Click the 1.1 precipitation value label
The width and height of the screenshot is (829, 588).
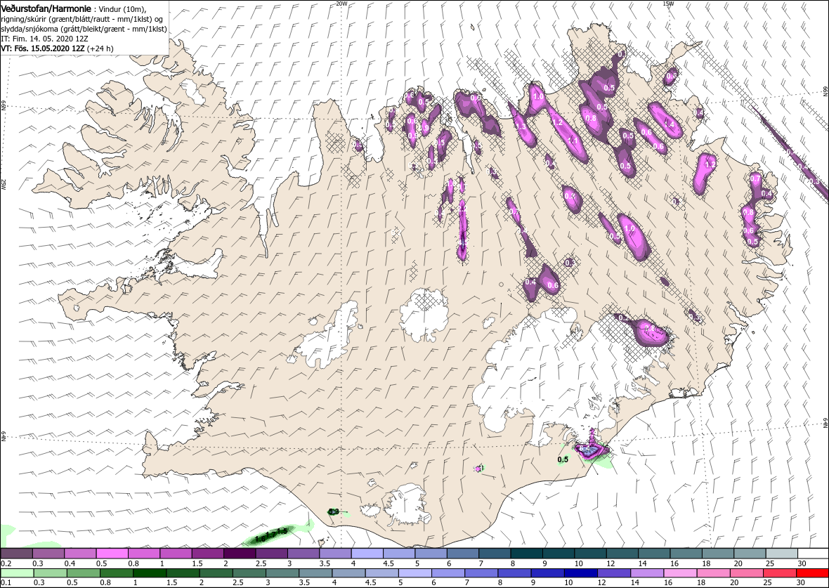[x=573, y=141]
